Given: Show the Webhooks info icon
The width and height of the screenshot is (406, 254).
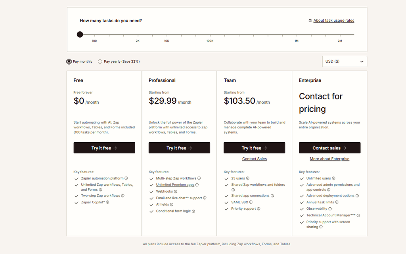Looking at the screenshot, I should tap(176, 191).
